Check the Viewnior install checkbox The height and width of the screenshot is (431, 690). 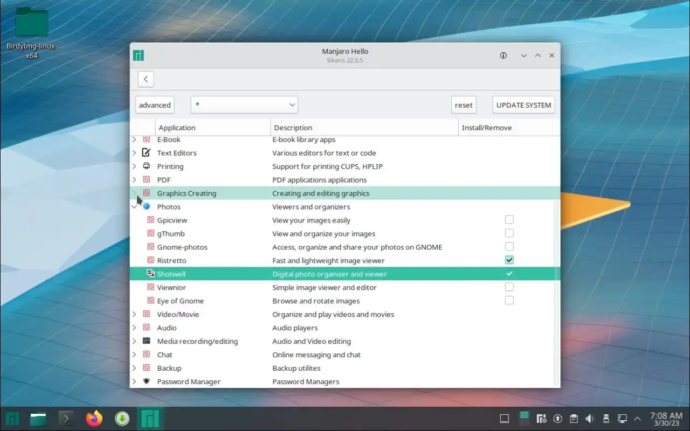tap(509, 287)
